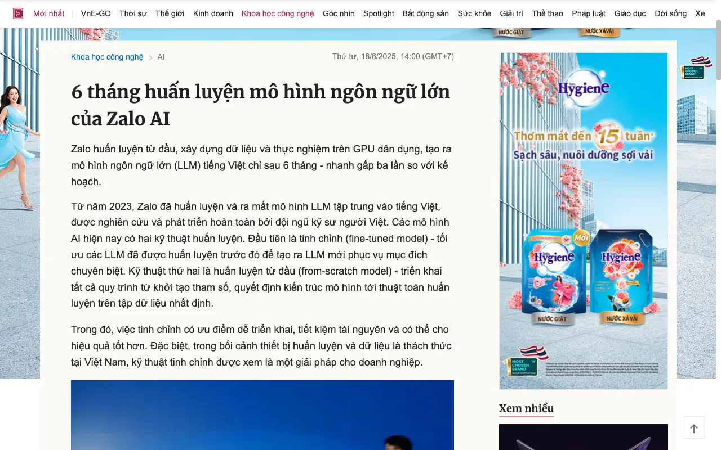
Task: Click the lead paragraph starting 'Zalo huấn luyện từ đầu'
Action: pos(262,165)
